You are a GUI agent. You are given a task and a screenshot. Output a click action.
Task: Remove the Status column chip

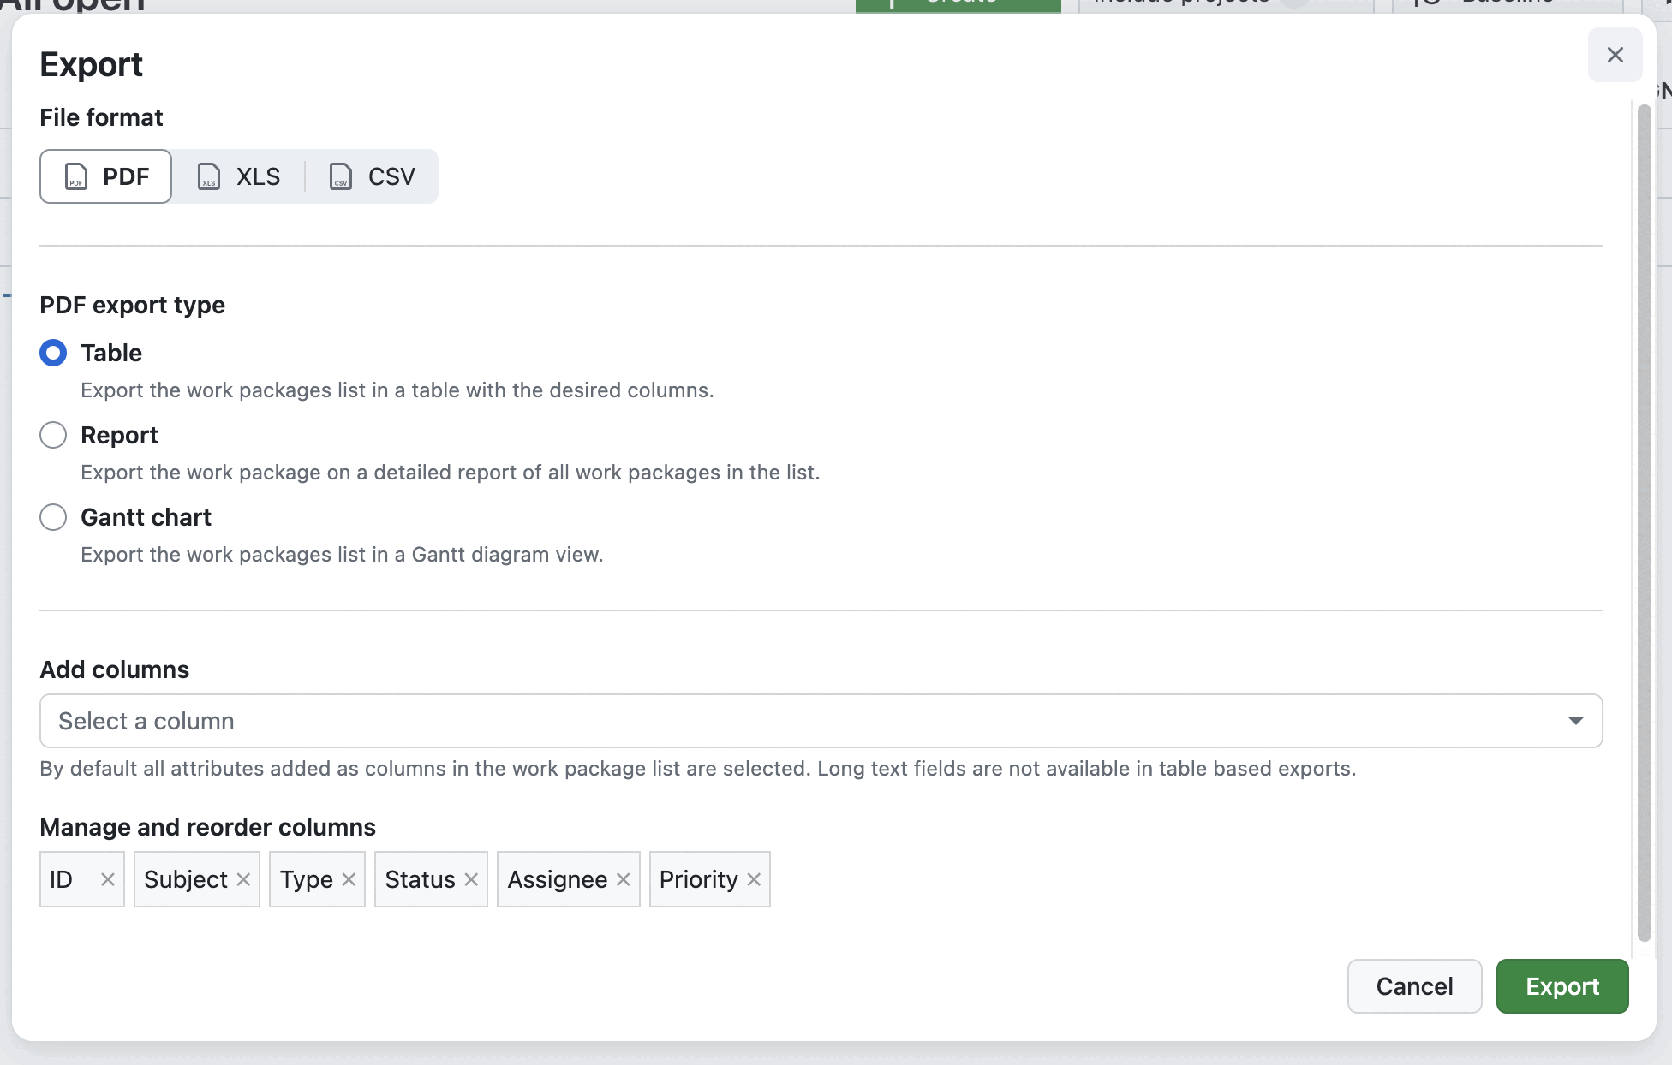pyautogui.click(x=470, y=879)
